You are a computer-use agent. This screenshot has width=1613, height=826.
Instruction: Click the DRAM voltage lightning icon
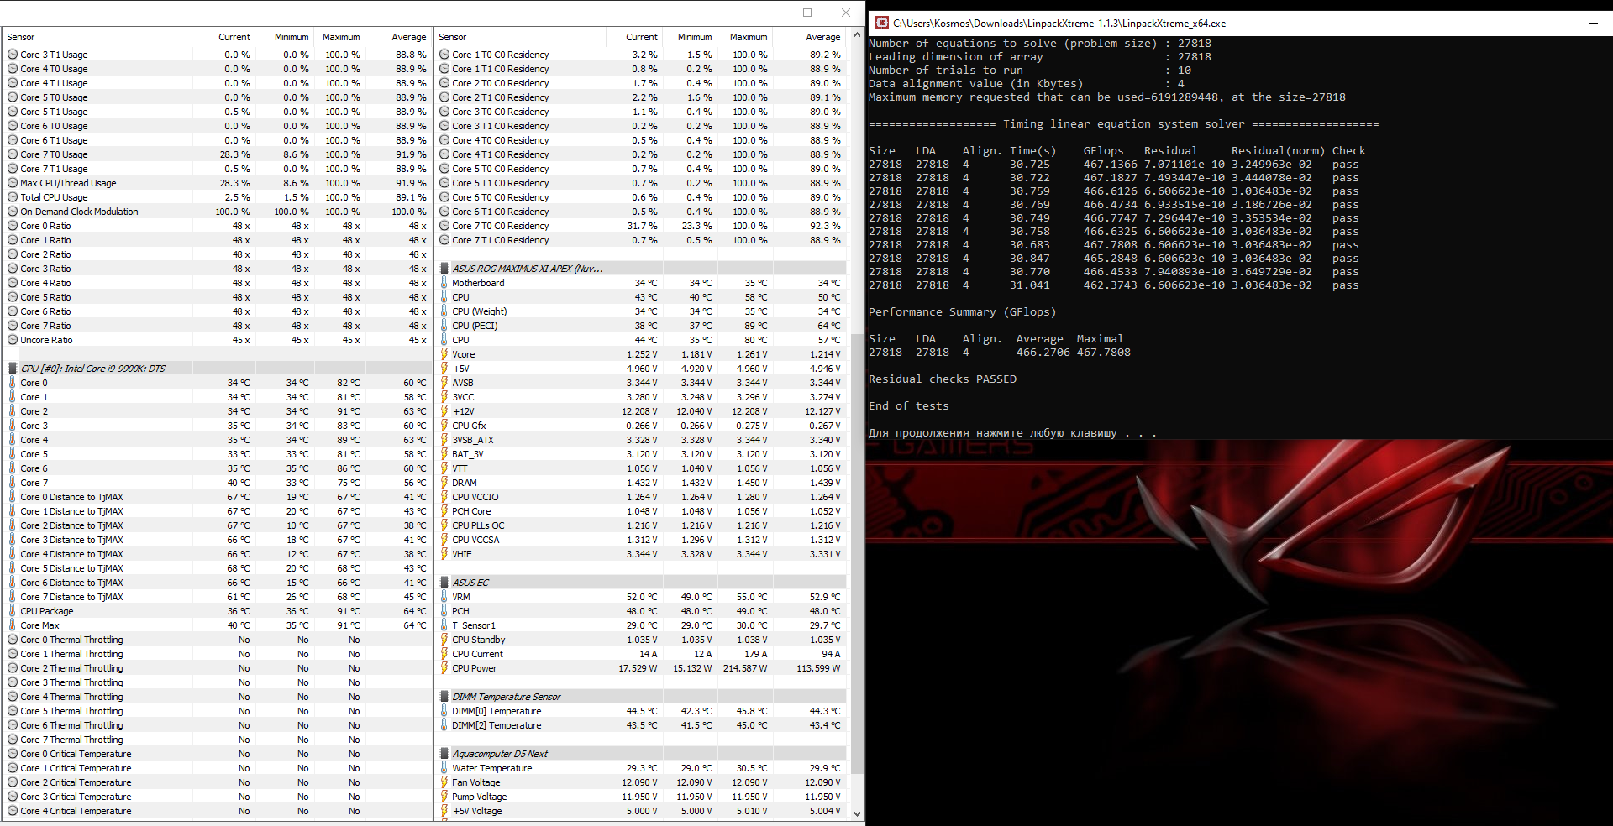click(444, 483)
